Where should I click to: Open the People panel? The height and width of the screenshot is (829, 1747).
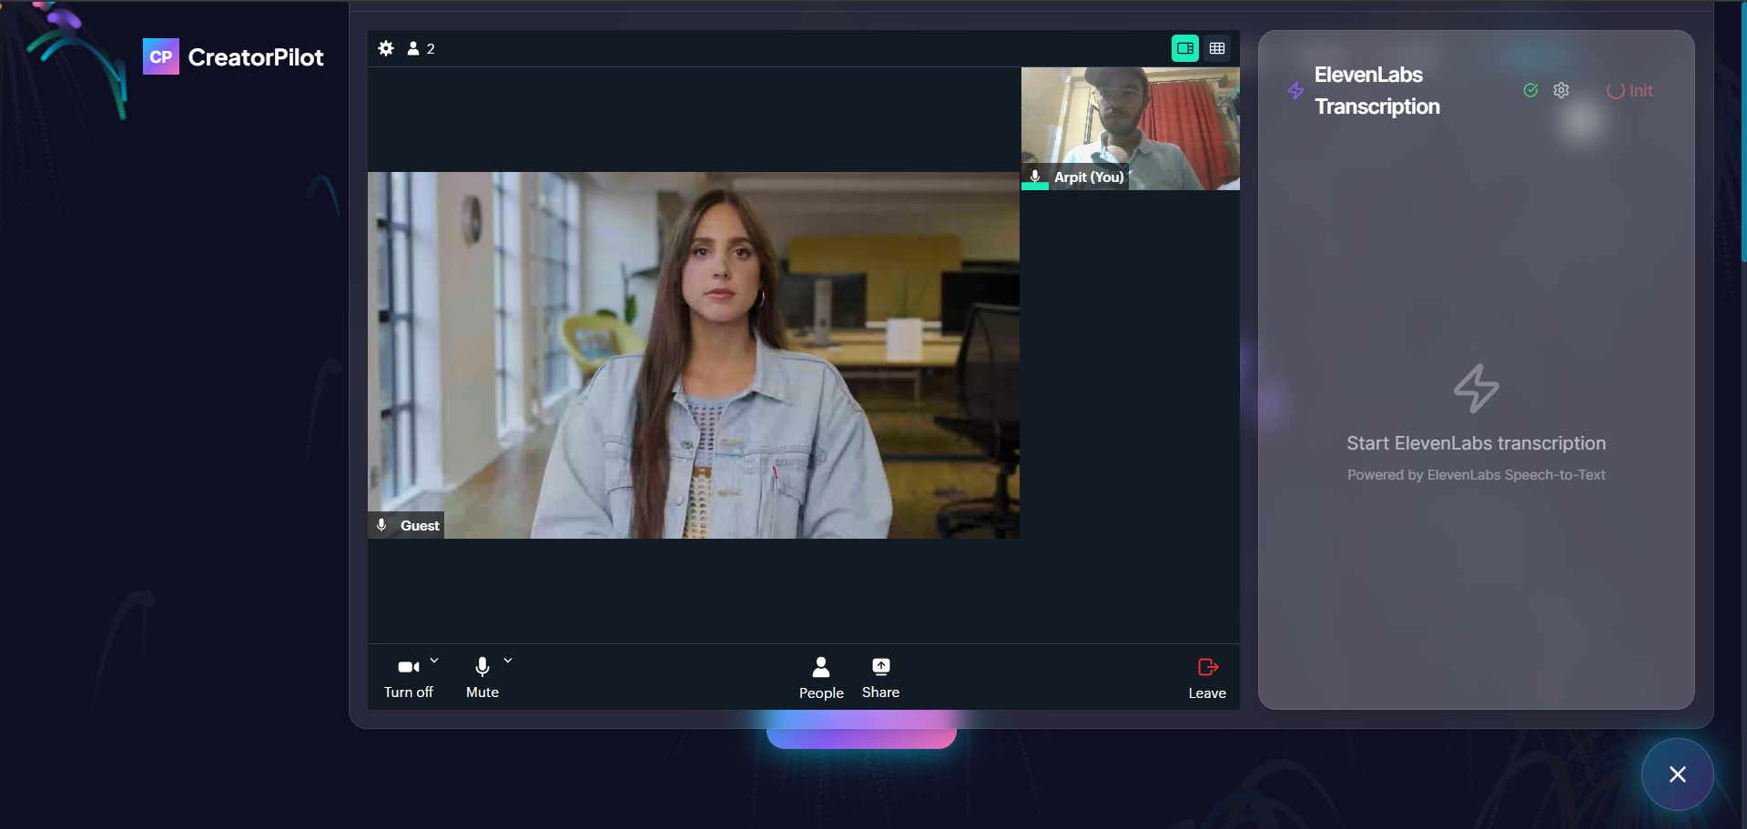click(x=821, y=679)
